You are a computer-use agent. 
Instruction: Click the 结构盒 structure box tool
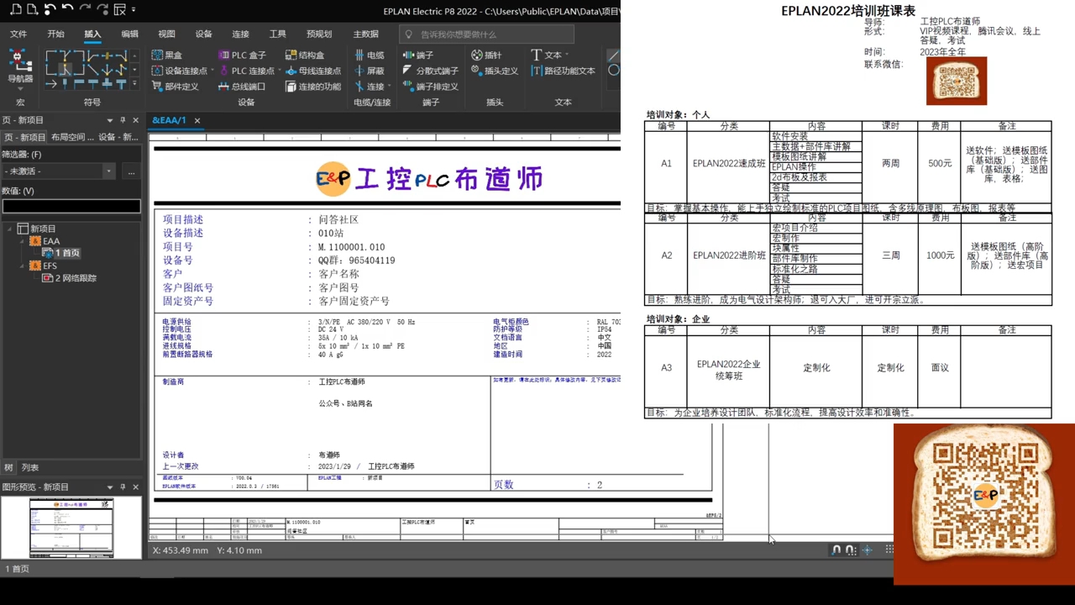pos(304,55)
